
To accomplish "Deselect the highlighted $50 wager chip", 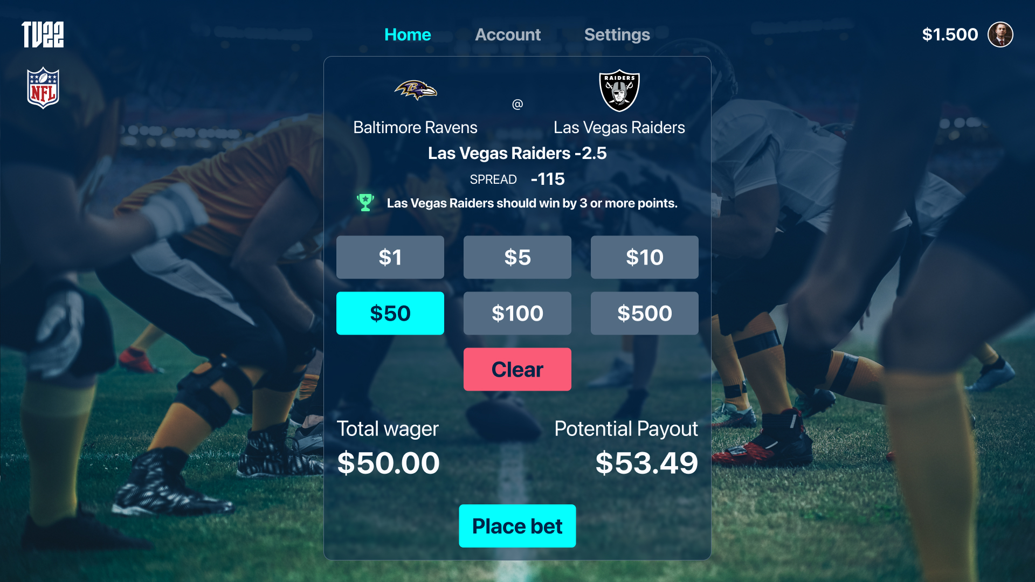I will 390,313.
